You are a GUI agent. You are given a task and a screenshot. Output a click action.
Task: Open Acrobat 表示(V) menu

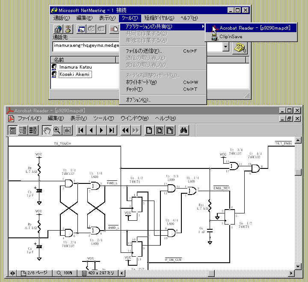pos(79,118)
